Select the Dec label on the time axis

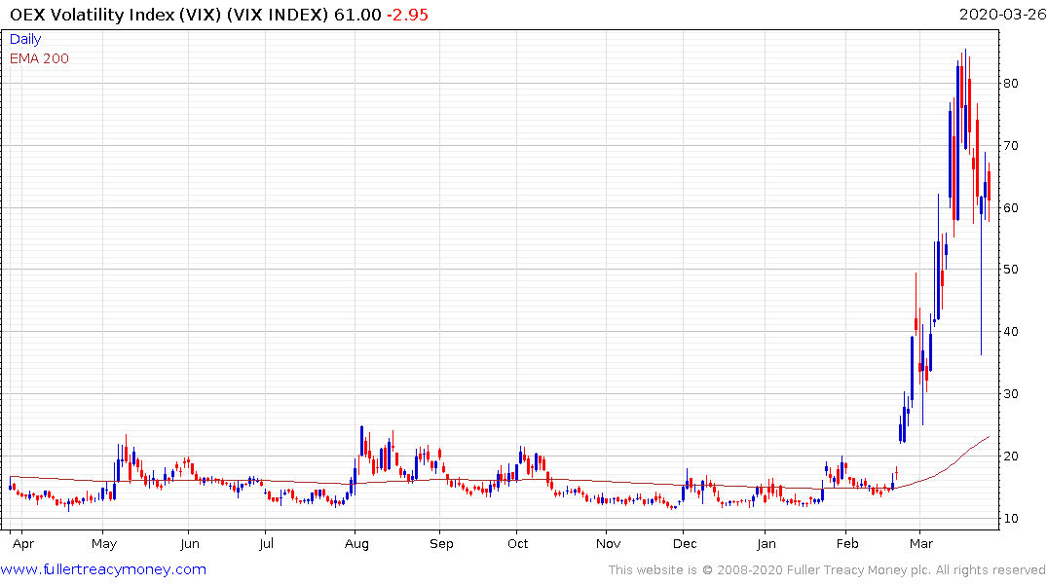click(x=685, y=544)
